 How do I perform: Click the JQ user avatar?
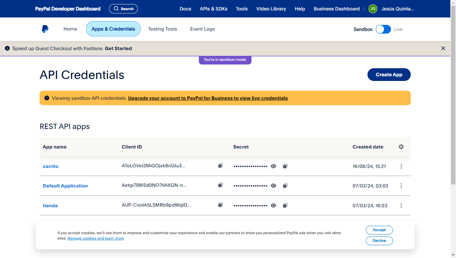tap(373, 9)
